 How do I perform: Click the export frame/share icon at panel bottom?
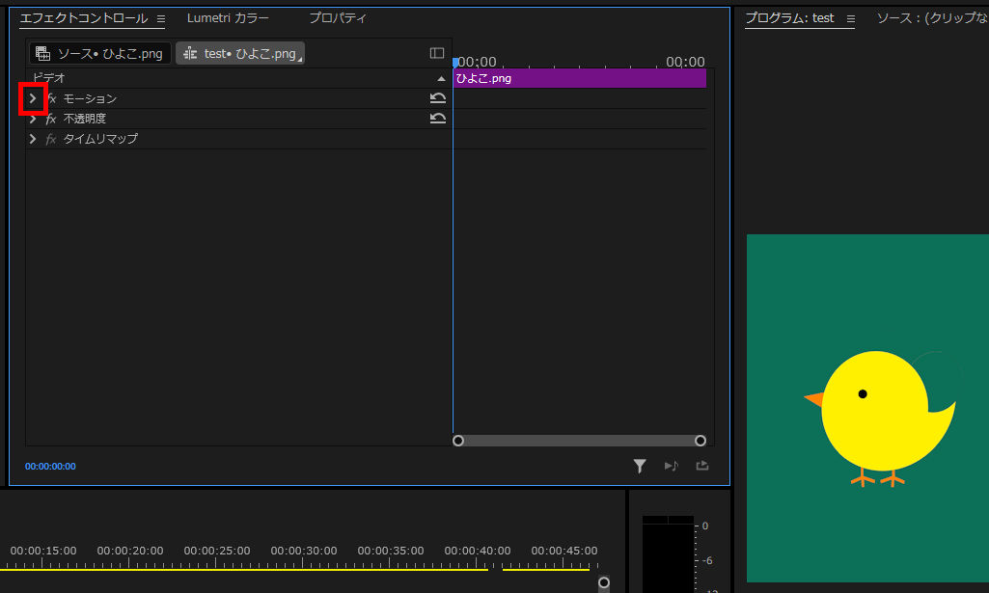[x=702, y=466]
